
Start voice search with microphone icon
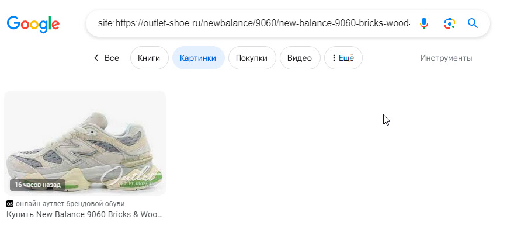click(423, 23)
